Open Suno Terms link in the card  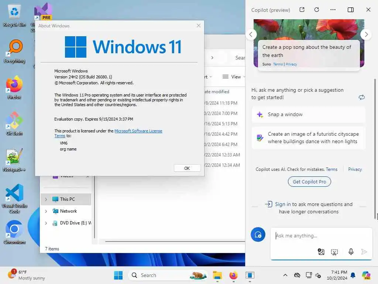pyautogui.click(x=278, y=64)
